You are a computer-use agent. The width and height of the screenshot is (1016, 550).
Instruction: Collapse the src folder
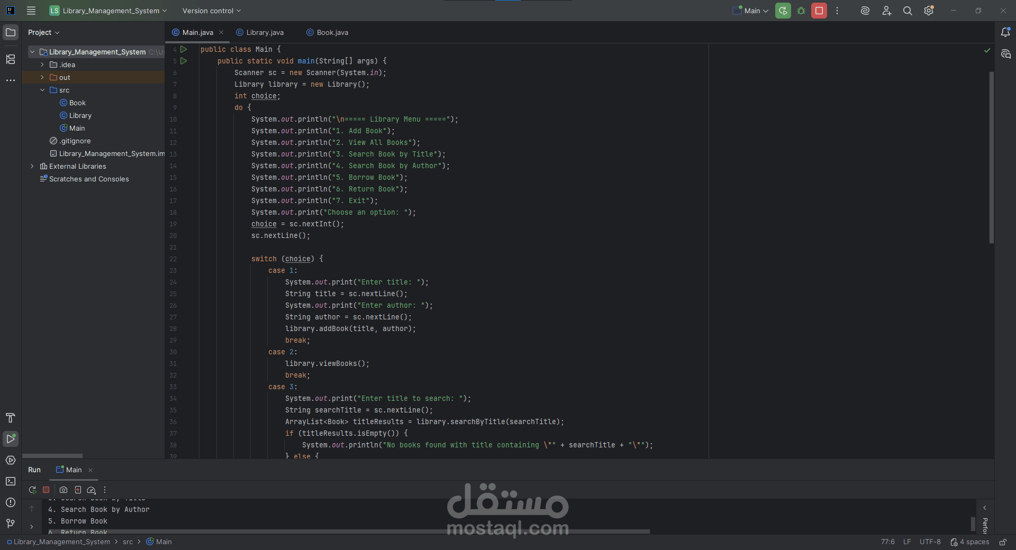tap(42, 90)
